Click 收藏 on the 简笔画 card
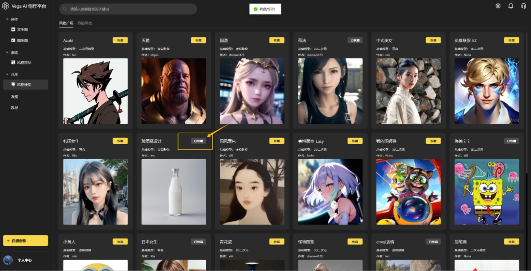This screenshot has height=271, width=531. pos(511,241)
